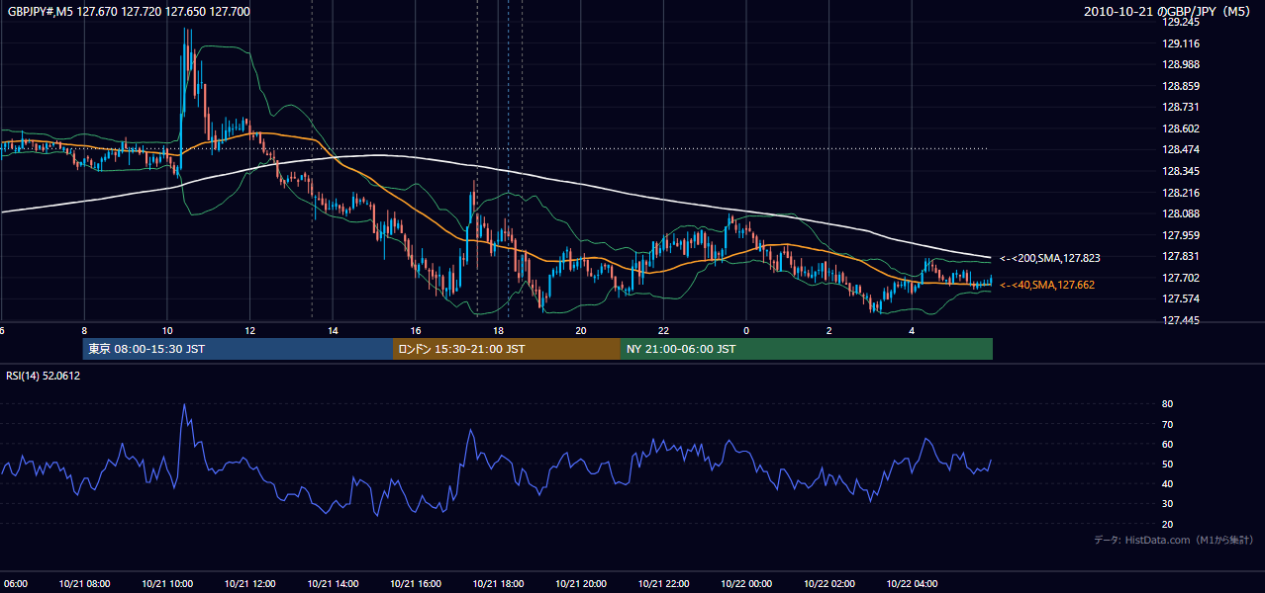The width and height of the screenshot is (1265, 593).
Task: Click hour tick 8 under the price chart
Action: click(x=84, y=330)
